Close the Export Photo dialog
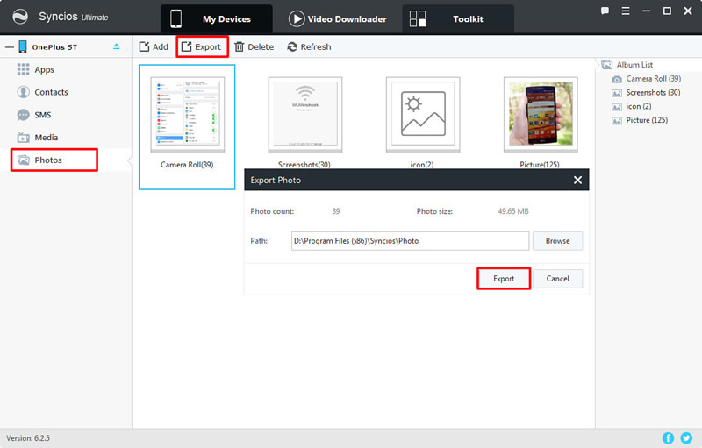This screenshot has height=448, width=702. point(577,180)
